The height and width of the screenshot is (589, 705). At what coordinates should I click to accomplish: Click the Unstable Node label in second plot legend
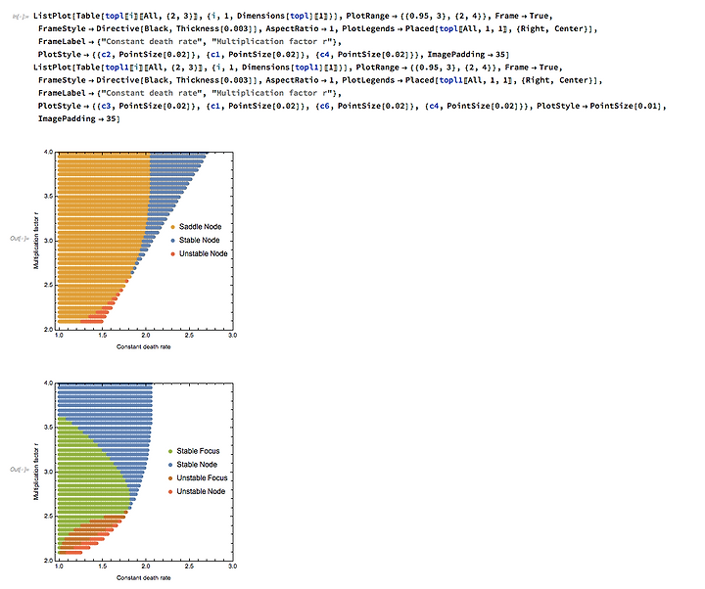pyautogui.click(x=201, y=491)
